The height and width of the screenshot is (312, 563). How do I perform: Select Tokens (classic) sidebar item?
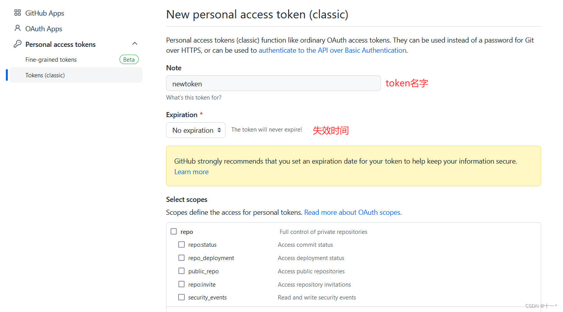tap(45, 75)
